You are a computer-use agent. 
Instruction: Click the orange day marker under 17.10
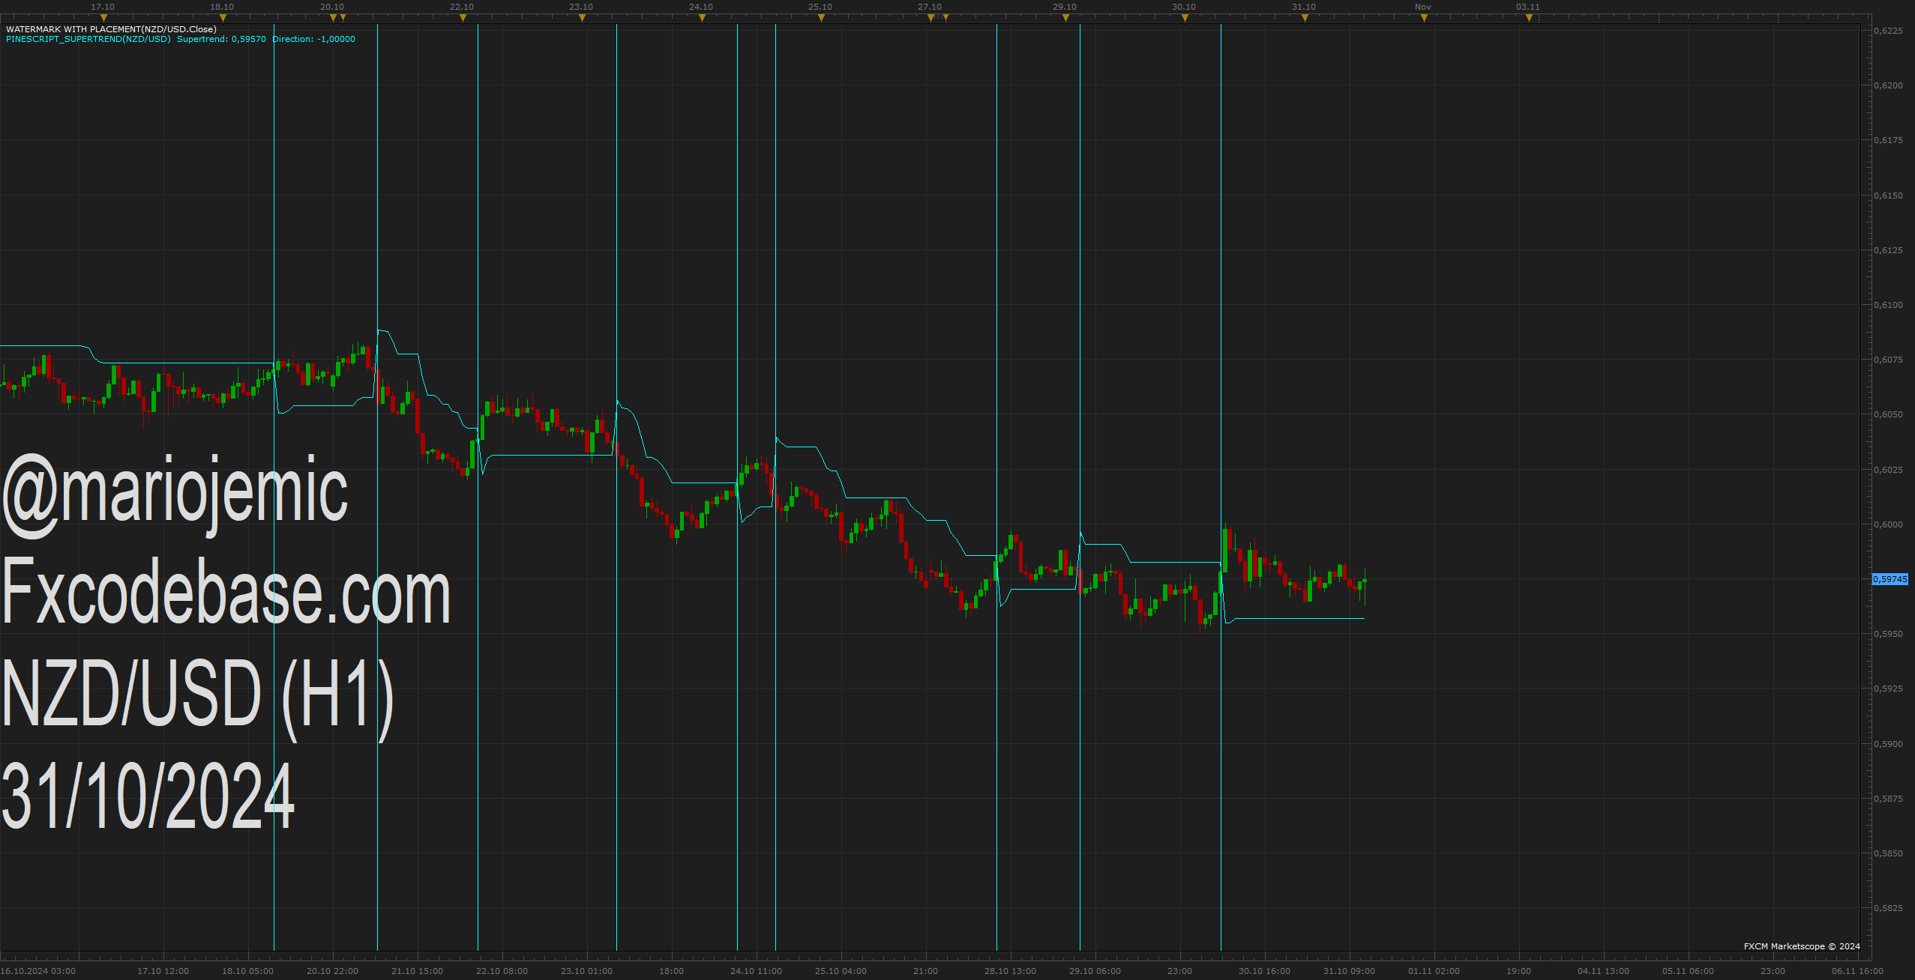(x=103, y=18)
